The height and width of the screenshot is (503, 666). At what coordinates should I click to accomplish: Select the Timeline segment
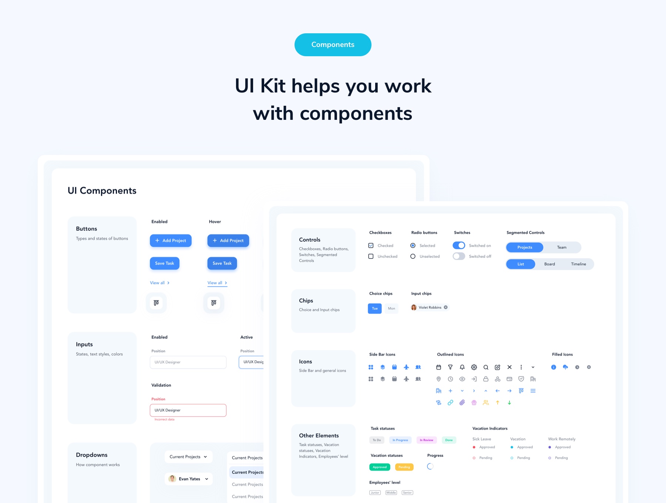coord(578,264)
